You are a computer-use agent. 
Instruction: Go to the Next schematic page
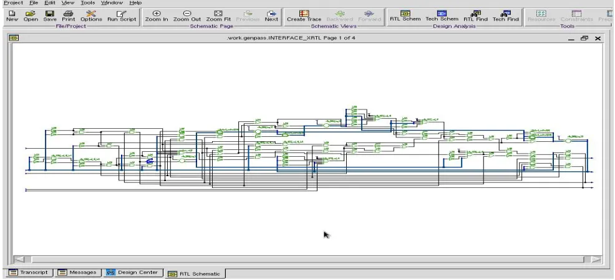click(x=271, y=16)
